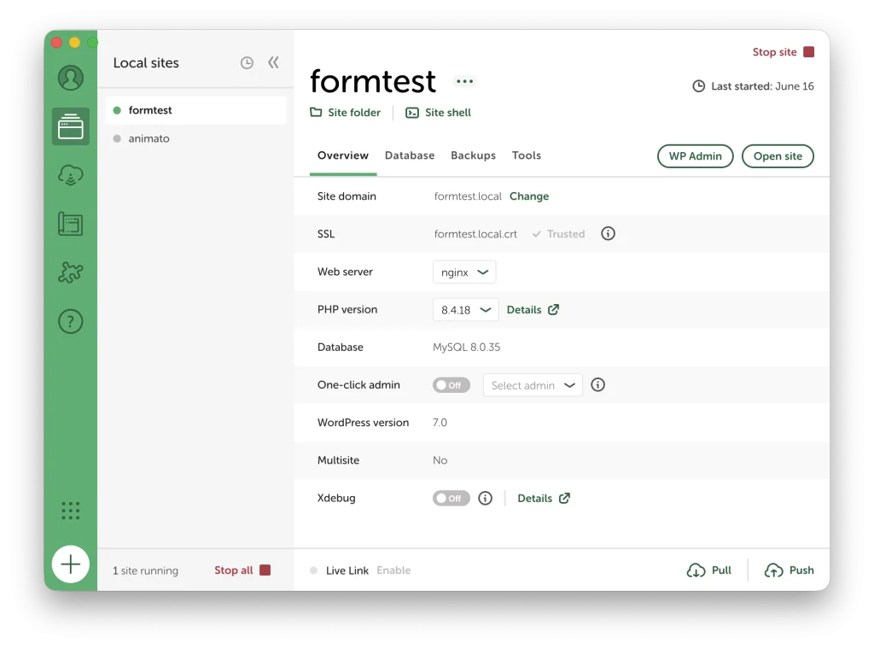This screenshot has width=874, height=649.
Task: Click the 1 site running status
Action: [145, 571]
